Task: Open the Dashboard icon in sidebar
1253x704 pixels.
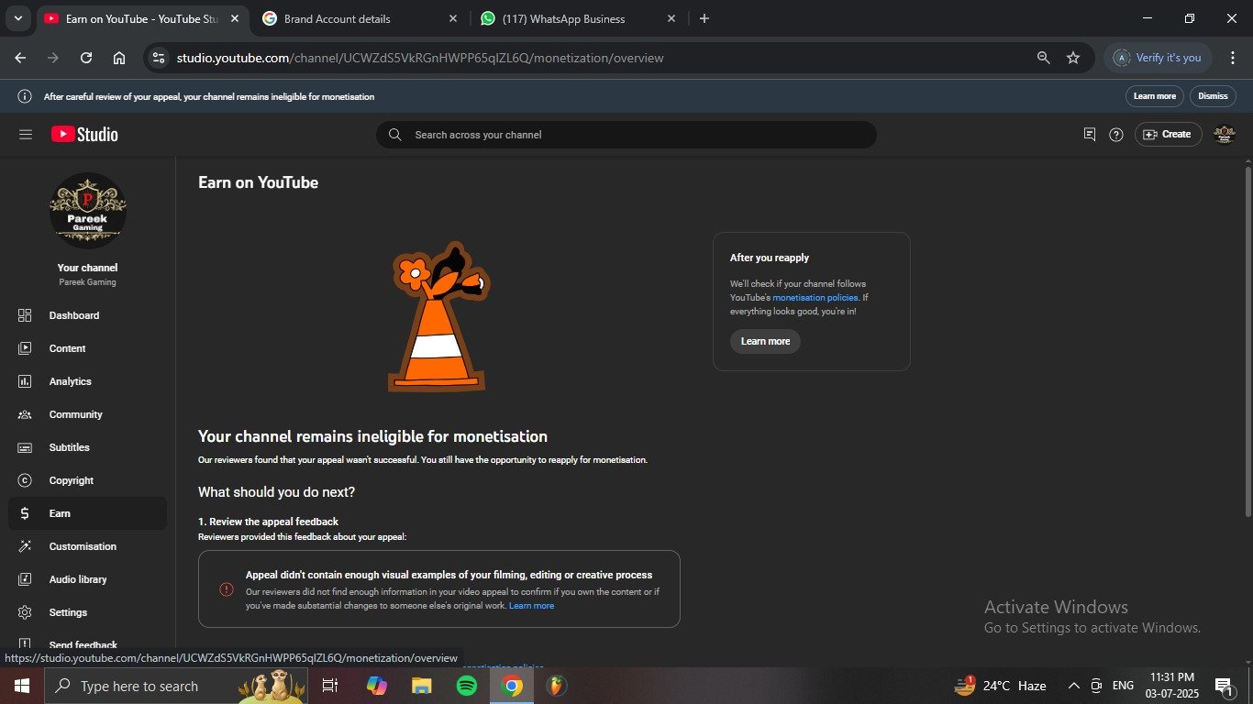Action: coord(25,315)
